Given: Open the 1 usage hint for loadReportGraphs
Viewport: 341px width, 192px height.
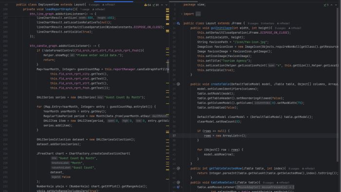Looking at the screenshot, I should click(x=85, y=9).
